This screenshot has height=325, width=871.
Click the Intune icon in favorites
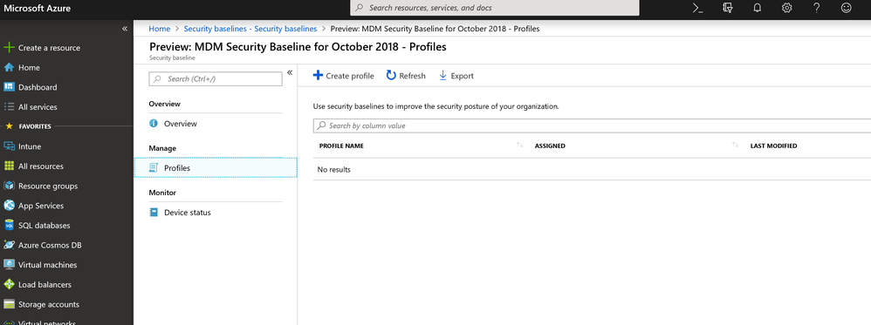click(x=9, y=146)
